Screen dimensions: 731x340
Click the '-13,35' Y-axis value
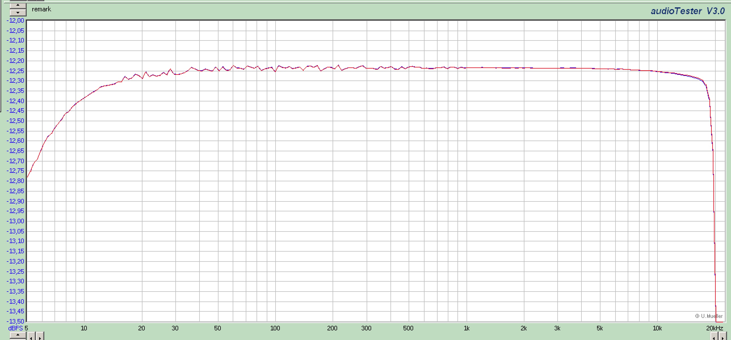point(16,291)
